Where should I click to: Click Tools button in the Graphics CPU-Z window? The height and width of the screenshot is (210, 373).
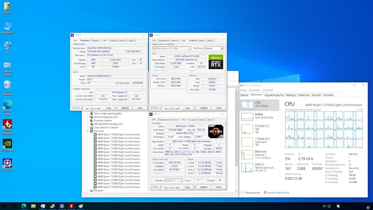click(x=187, y=108)
